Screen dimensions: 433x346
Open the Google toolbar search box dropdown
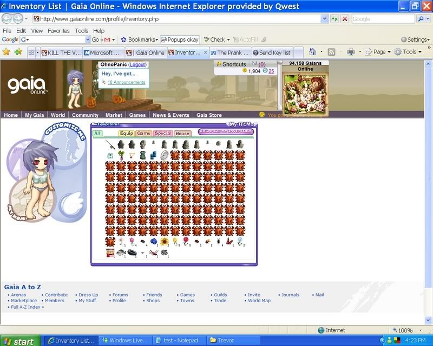click(x=88, y=39)
